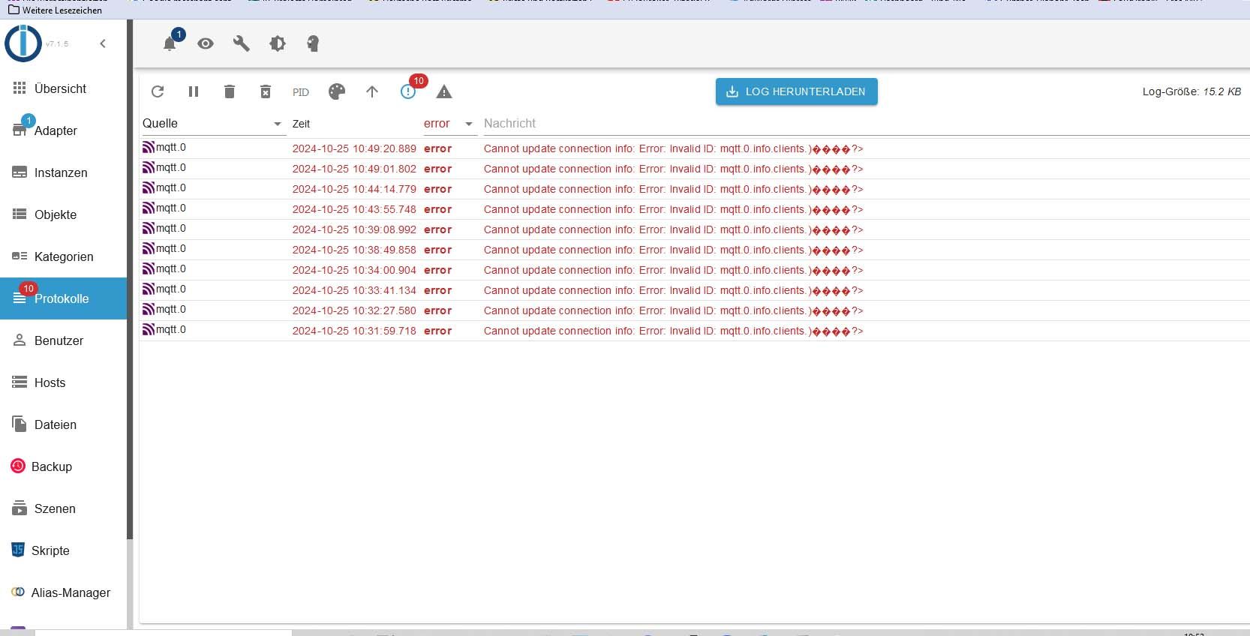Screen dimensions: 1250x636
Task: Navigate to Objekte
Action: point(64,214)
